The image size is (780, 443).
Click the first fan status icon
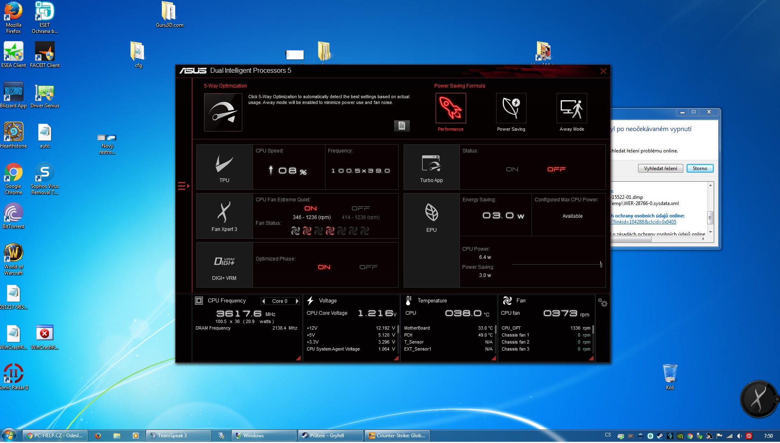tap(295, 231)
